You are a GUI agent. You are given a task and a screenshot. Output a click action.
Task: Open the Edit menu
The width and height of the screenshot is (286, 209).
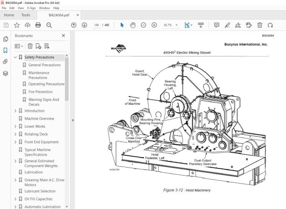(x=12, y=8)
